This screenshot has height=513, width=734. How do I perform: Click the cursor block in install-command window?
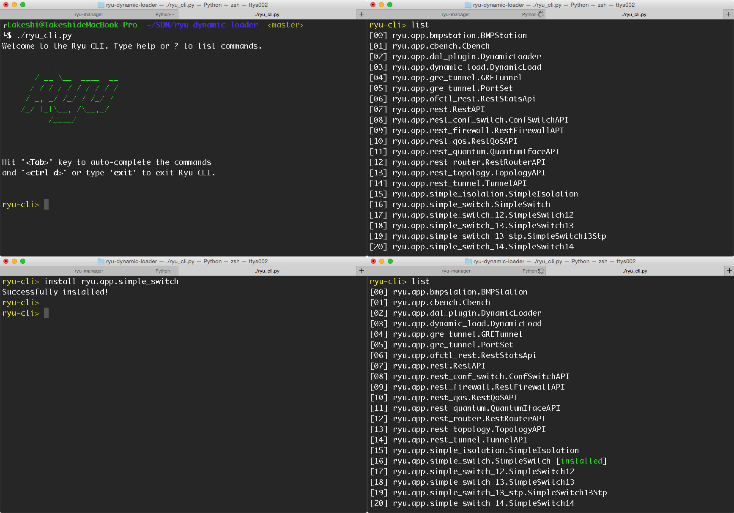pyautogui.click(x=46, y=313)
